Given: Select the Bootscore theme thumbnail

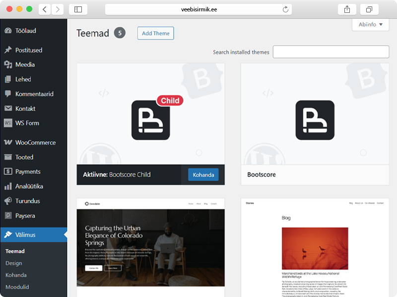Looking at the screenshot, I should point(315,114).
